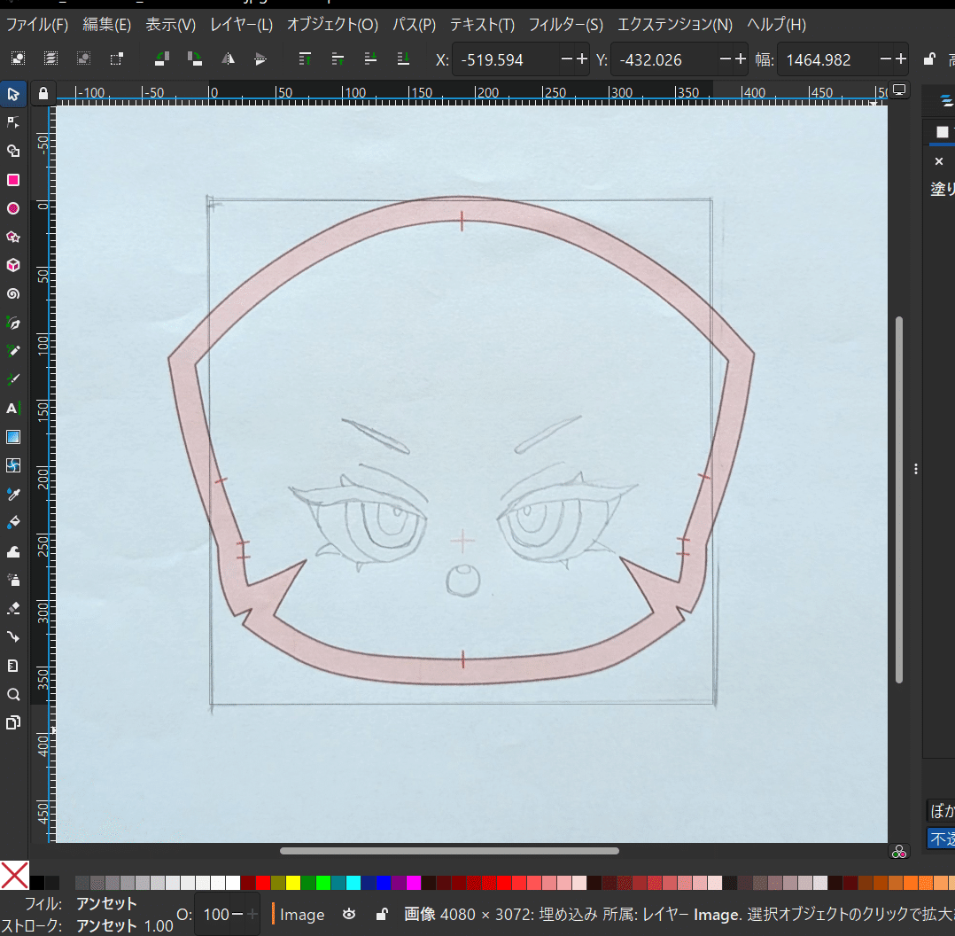
Task: Toggle rubberband touch selection icon
Action: point(116,58)
